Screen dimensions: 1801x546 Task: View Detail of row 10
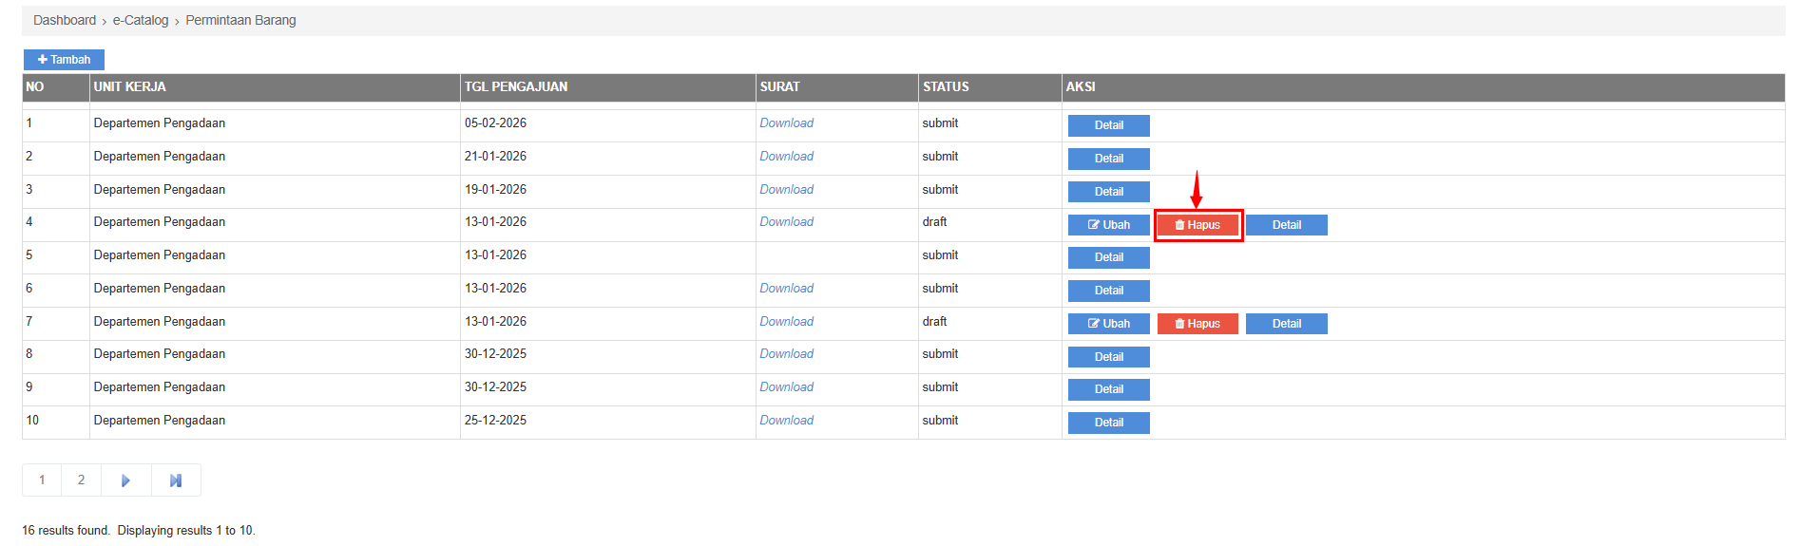(x=1108, y=423)
